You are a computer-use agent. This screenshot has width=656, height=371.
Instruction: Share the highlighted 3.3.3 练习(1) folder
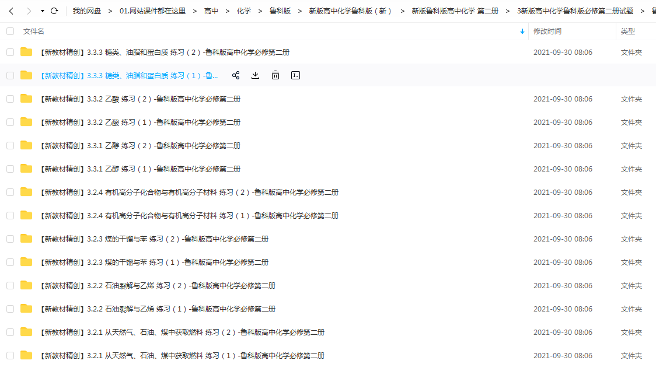pyautogui.click(x=236, y=75)
